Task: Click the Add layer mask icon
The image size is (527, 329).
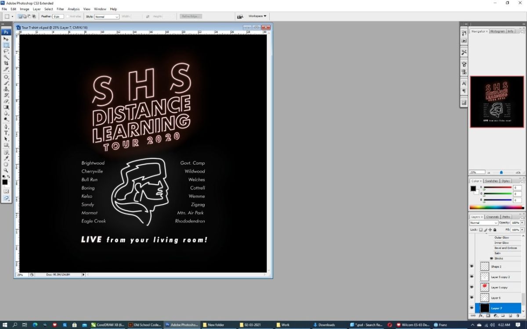Action: [487, 315]
